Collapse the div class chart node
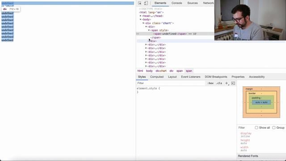Viewport: 286px width, 161px height. 143,23
